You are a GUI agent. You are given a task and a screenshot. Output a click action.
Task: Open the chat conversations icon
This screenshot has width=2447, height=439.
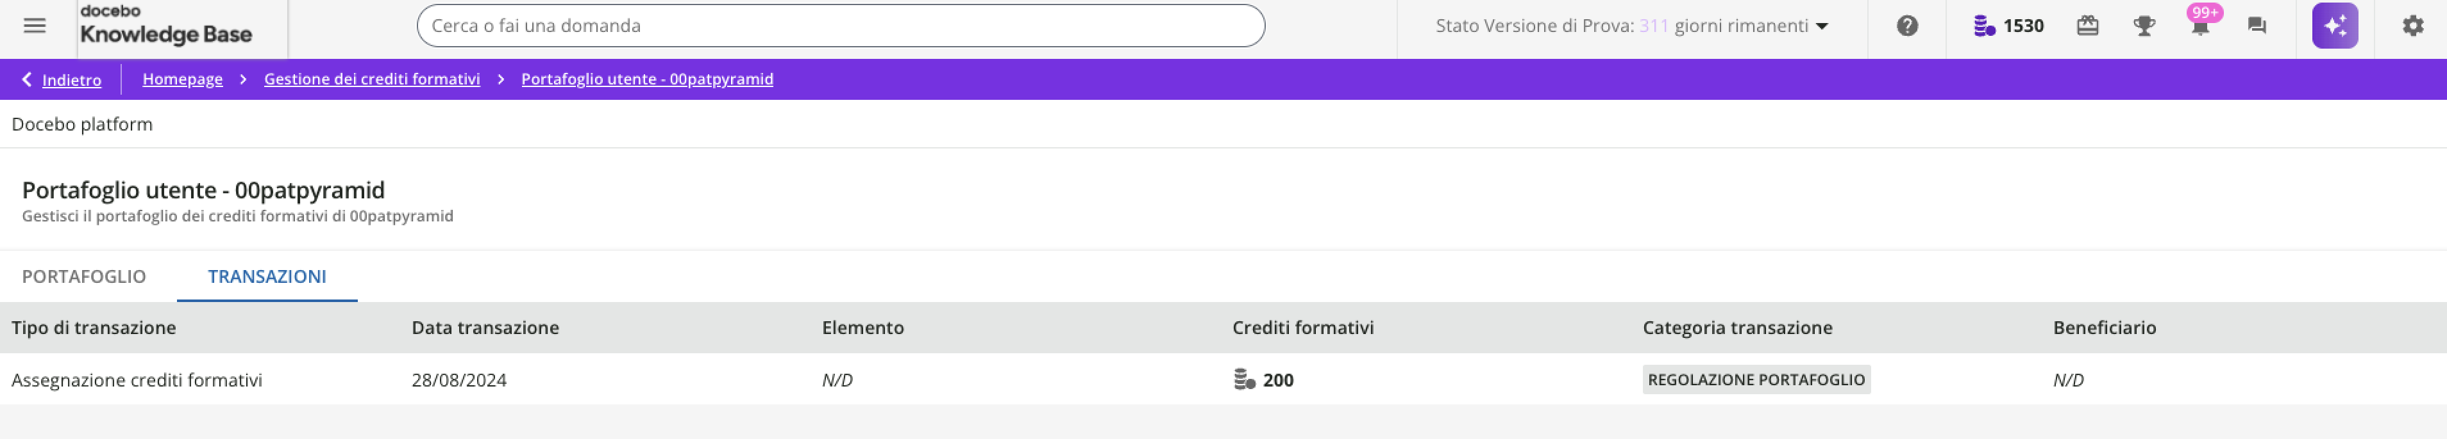tap(2257, 26)
